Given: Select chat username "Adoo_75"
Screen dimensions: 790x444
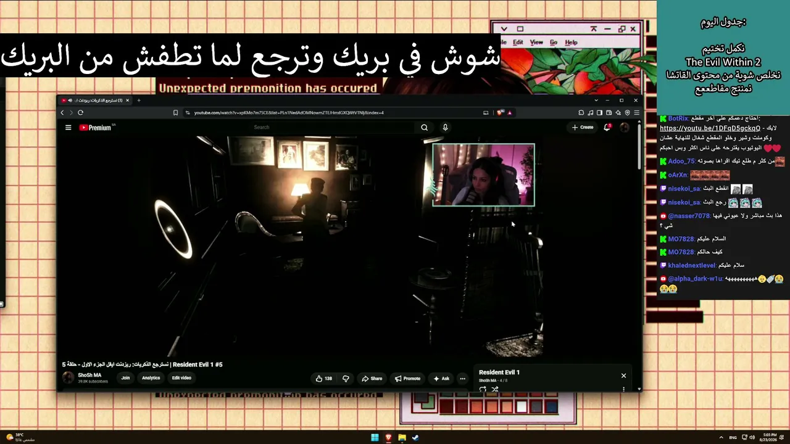Looking at the screenshot, I should pyautogui.click(x=681, y=162).
